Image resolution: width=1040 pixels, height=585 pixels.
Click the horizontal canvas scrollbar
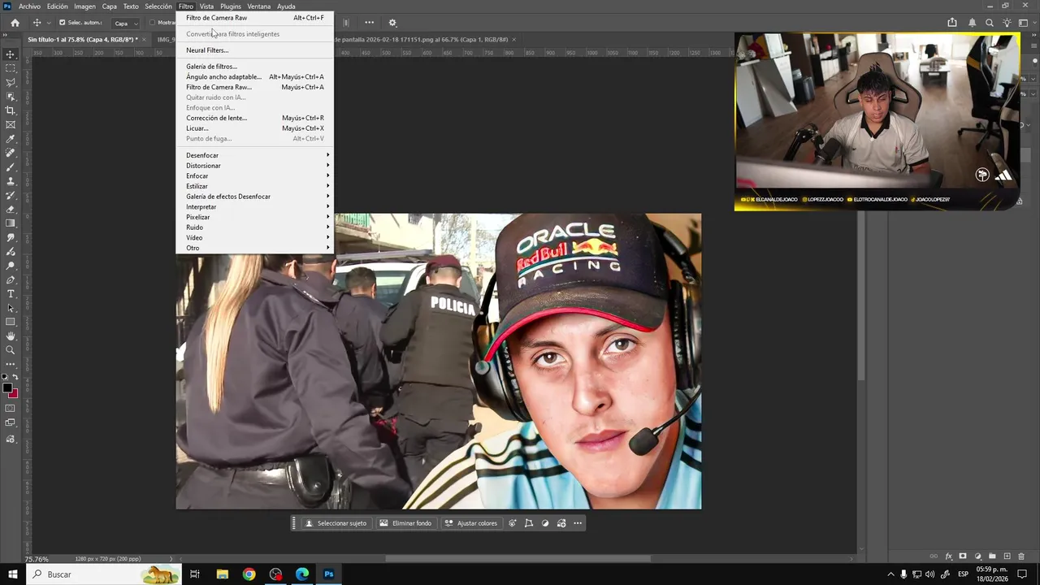coord(518,558)
